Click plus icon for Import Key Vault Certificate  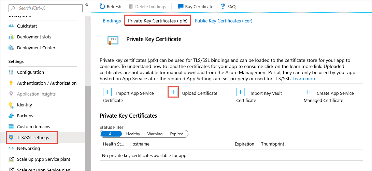(x=241, y=92)
